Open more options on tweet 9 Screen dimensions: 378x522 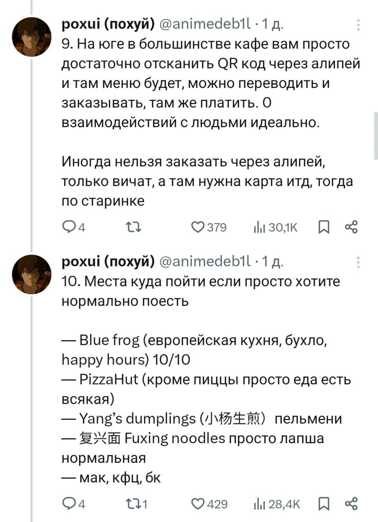coord(358,25)
